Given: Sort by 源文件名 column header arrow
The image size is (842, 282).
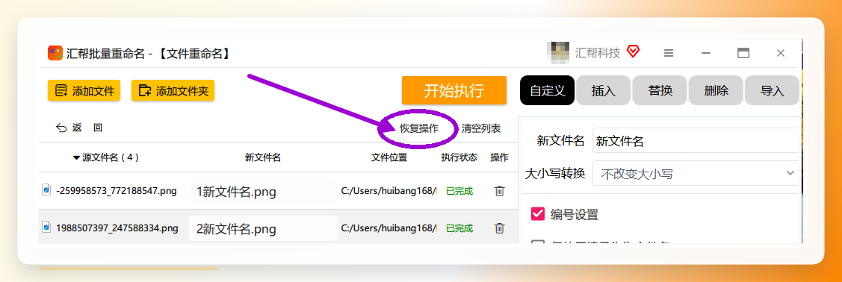Looking at the screenshot, I should [x=76, y=158].
